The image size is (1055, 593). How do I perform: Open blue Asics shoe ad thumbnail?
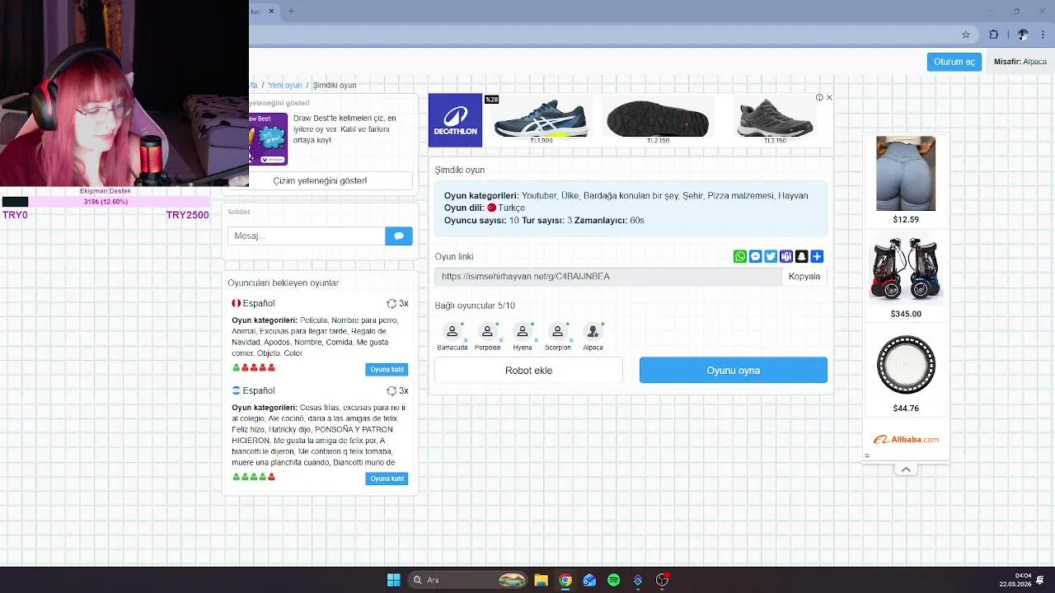pyautogui.click(x=541, y=120)
